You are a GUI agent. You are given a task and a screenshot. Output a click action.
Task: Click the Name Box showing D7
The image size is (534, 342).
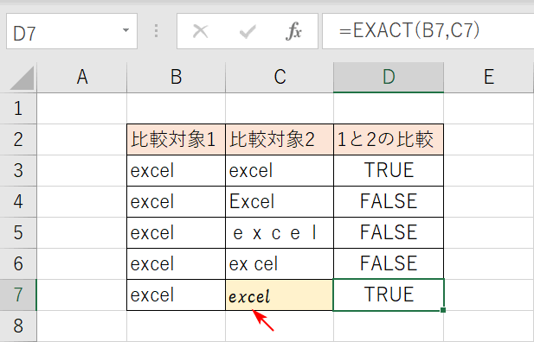(x=72, y=31)
